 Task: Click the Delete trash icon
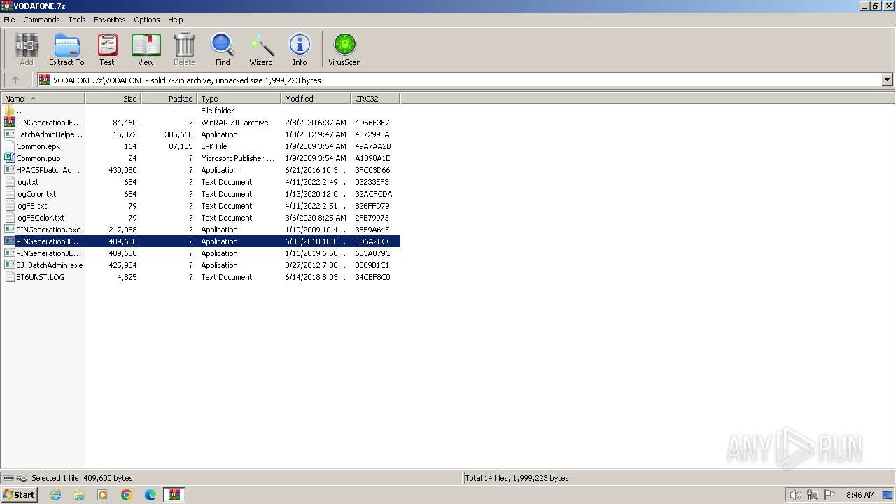184,50
